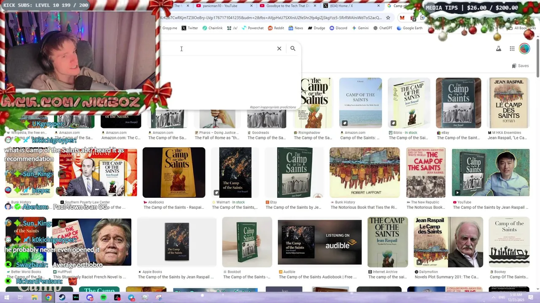
Task: Open the MetaMask fox extension
Action: (402, 18)
